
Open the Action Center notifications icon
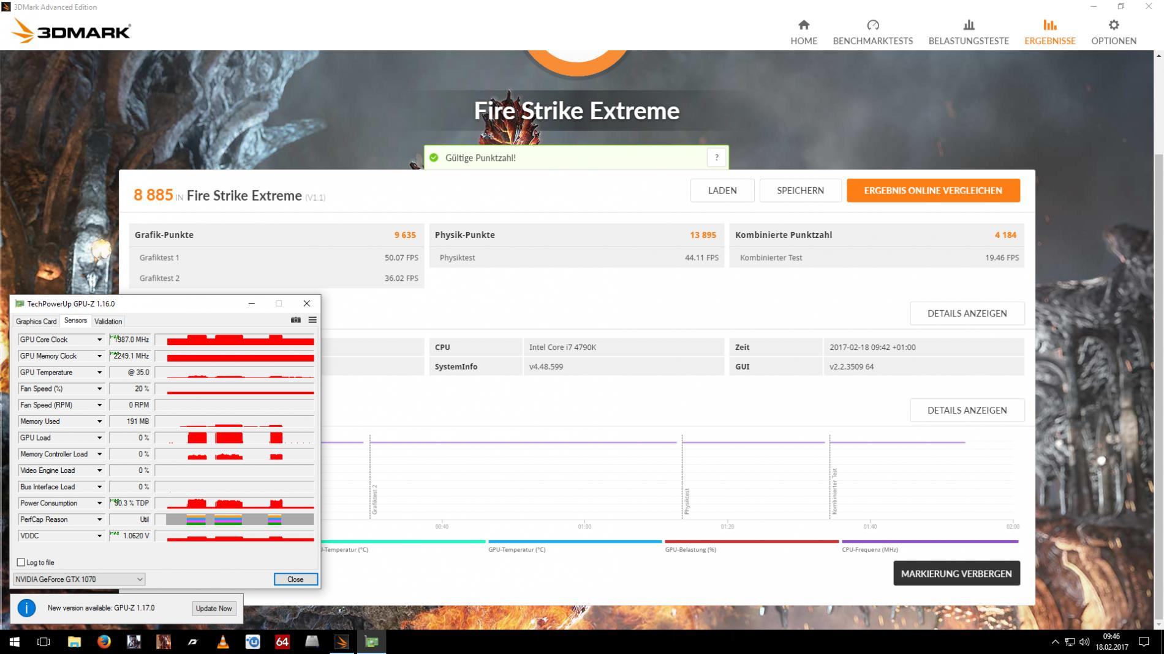click(1144, 642)
